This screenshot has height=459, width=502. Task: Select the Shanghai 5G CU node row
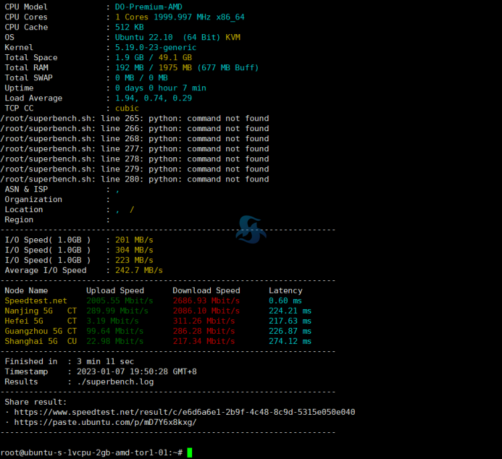point(41,341)
